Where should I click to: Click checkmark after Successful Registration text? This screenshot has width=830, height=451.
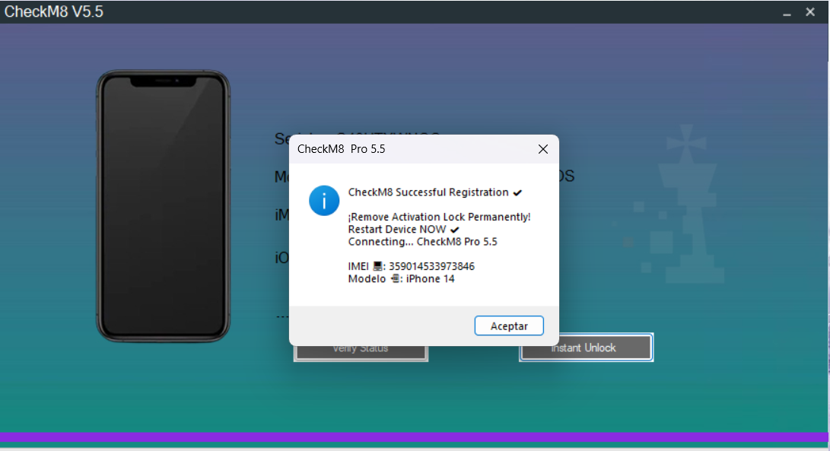517,193
